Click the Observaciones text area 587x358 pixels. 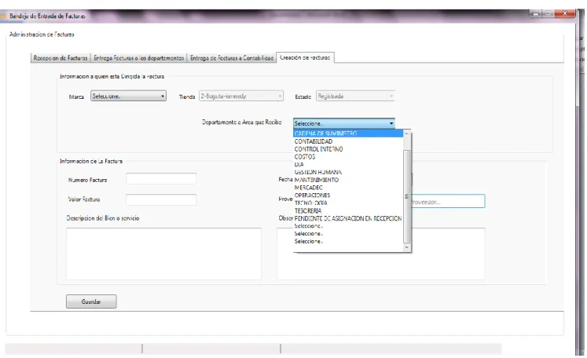381,254
